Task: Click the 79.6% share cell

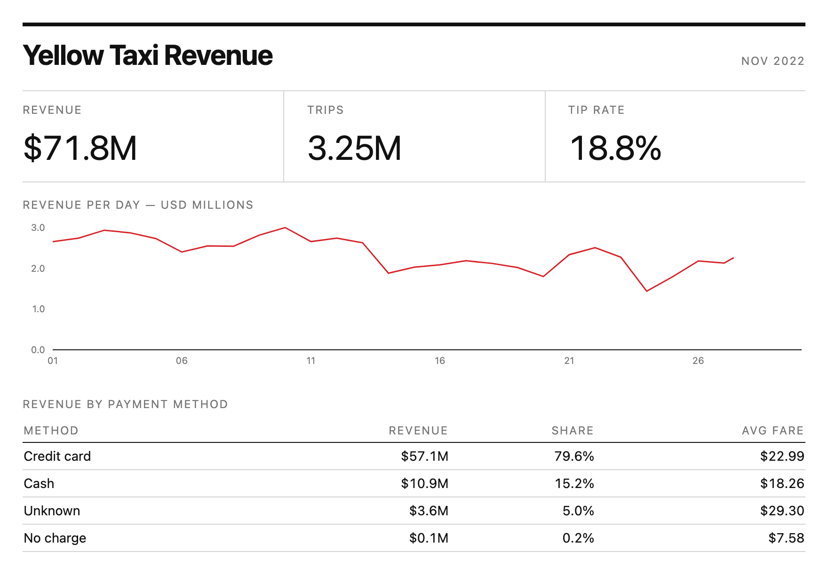Action: click(x=574, y=457)
